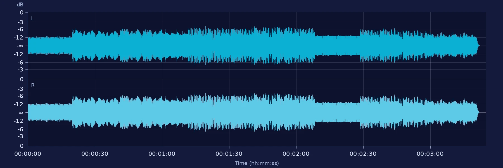Click the 00:02:00 time ruler label
503x168 pixels.
(x=296, y=154)
